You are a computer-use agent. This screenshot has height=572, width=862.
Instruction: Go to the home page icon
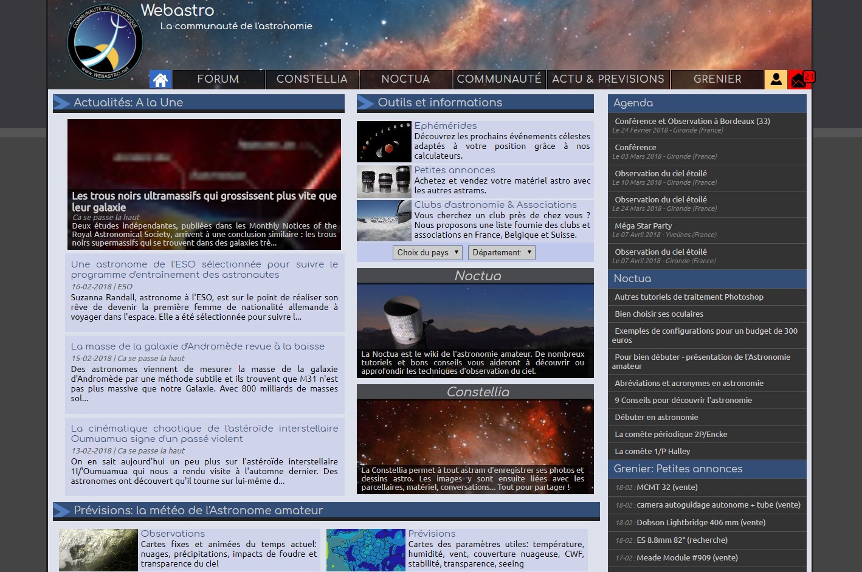[x=160, y=80]
